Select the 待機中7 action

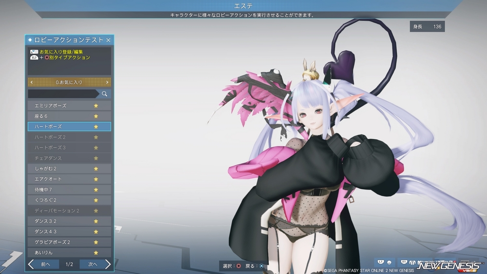[69, 190]
